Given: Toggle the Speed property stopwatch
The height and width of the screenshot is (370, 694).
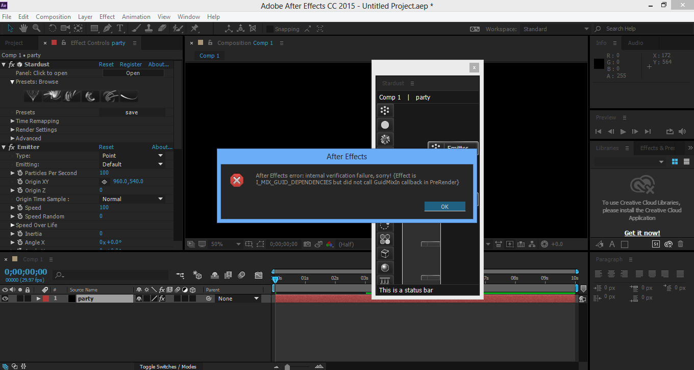Looking at the screenshot, I should [x=20, y=208].
